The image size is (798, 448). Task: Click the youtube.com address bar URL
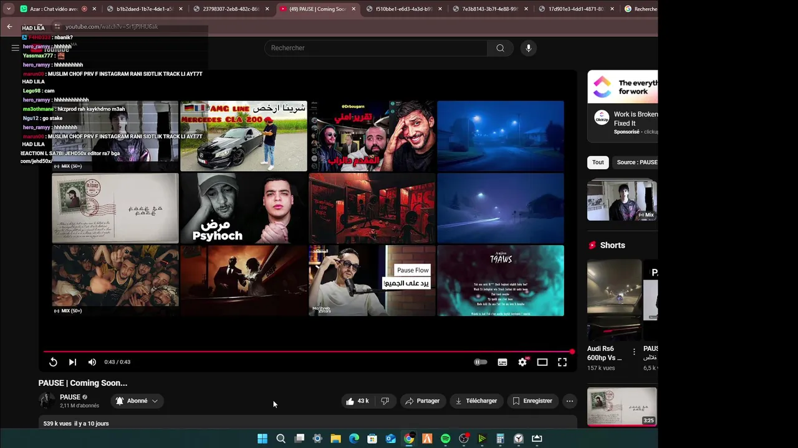pyautogui.click(x=112, y=27)
